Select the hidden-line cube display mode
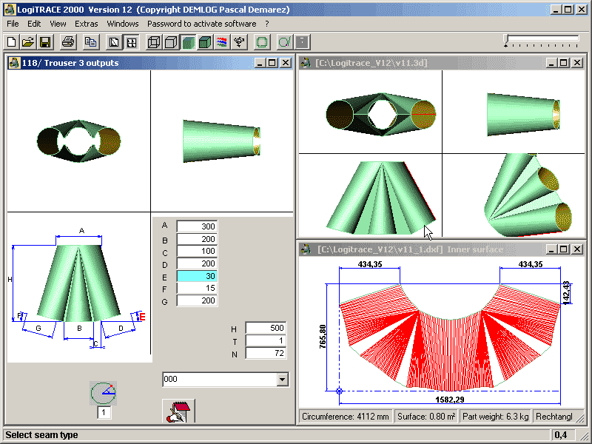 click(171, 42)
